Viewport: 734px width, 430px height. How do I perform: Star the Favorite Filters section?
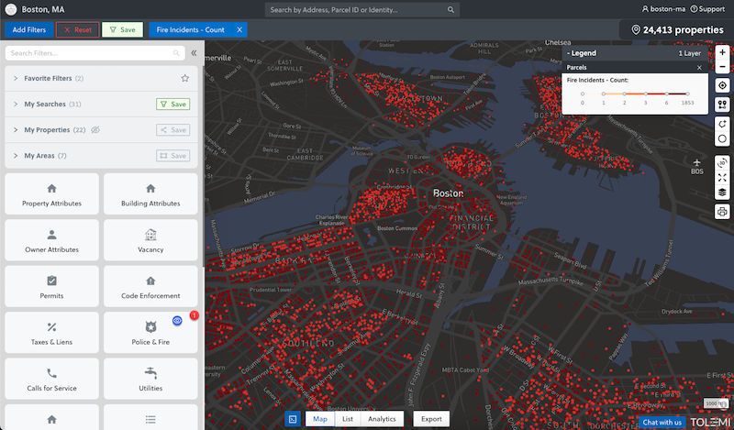[184, 79]
